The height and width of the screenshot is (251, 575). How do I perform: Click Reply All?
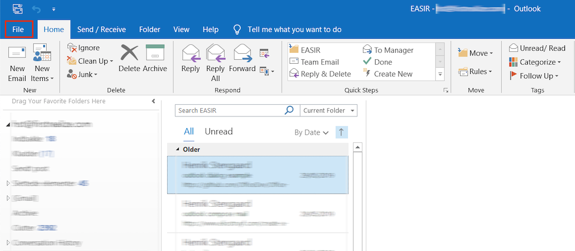point(215,63)
